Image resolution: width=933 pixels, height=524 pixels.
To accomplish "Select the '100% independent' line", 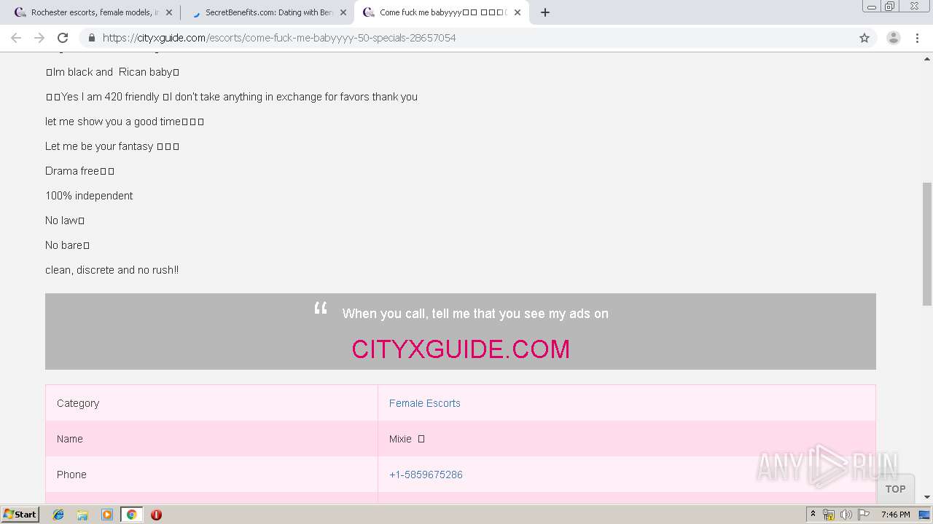I will 89,196.
